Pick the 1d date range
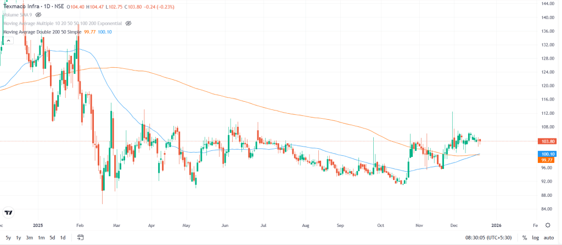This screenshot has width=562, height=245. [x=63, y=237]
